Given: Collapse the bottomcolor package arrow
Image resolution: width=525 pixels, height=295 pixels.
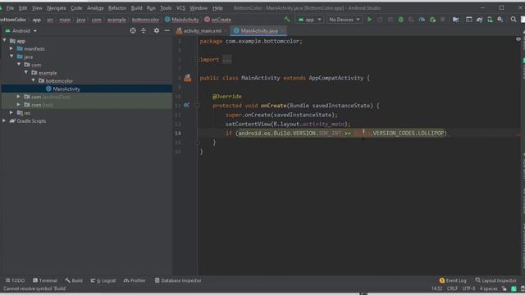Looking at the screenshot, I should tap(34, 80).
